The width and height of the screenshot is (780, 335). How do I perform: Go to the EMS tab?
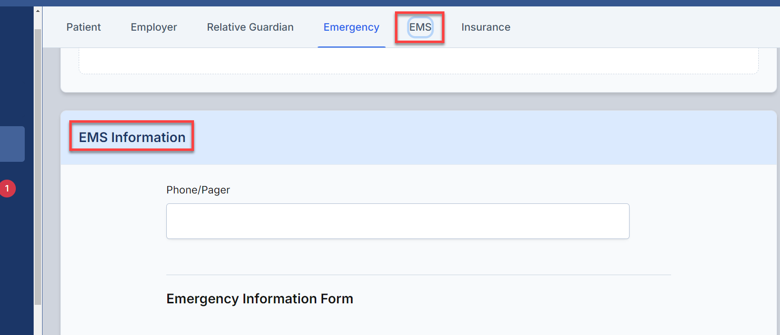tap(420, 27)
